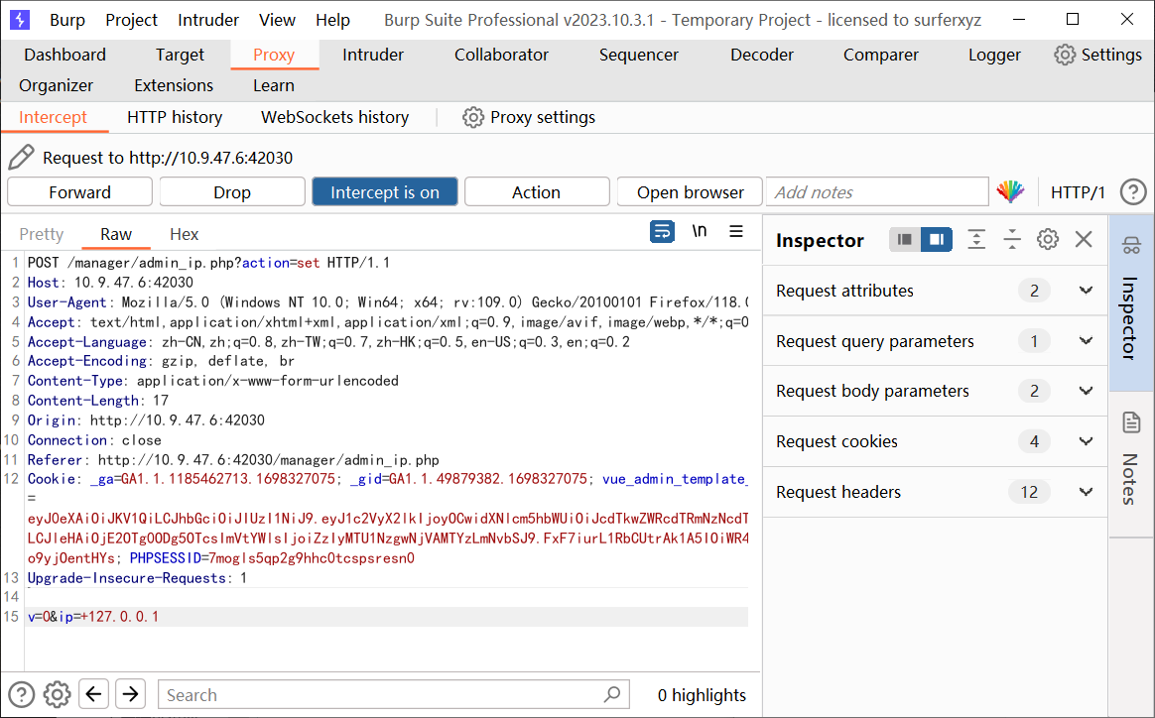Click the pencil edit target icon
1155x718 pixels.
click(22, 158)
